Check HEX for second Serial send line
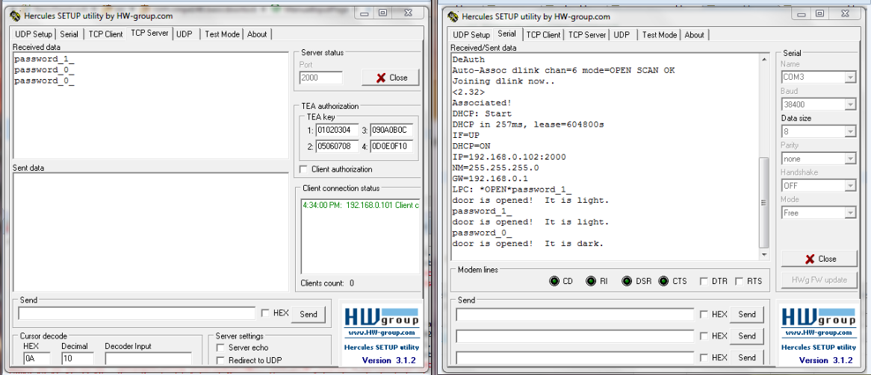Viewport: 871px width, 375px height. pos(704,336)
